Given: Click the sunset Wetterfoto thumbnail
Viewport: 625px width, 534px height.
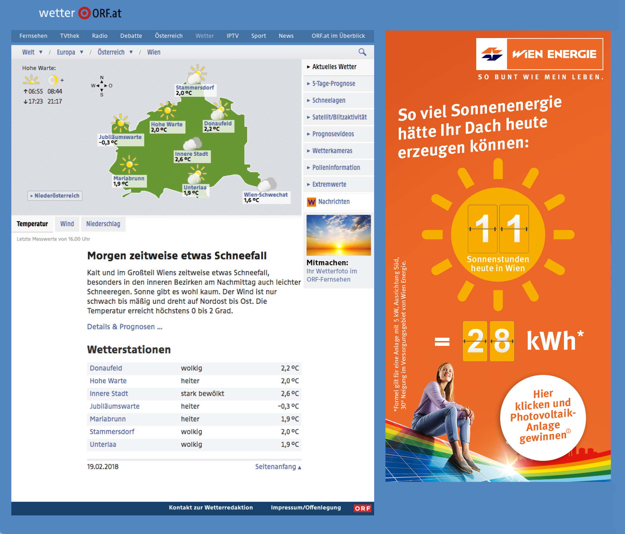Looking at the screenshot, I should tap(339, 235).
